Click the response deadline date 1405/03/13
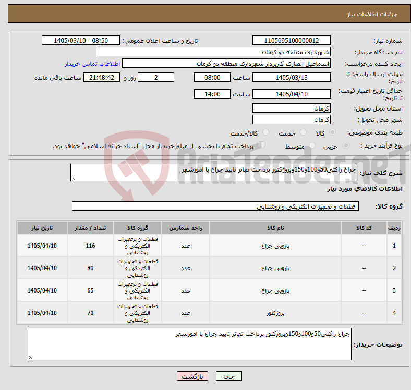The image size is (411, 390). click(x=291, y=77)
